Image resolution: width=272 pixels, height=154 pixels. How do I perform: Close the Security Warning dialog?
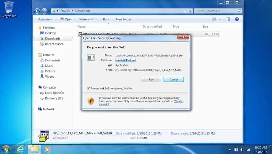pyautogui.click(x=183, y=37)
